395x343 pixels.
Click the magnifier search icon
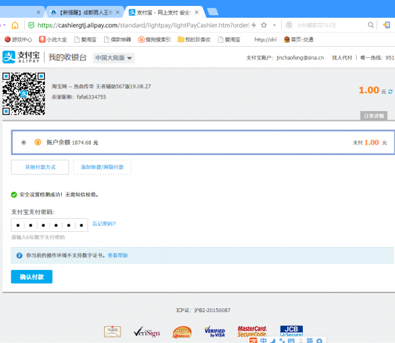pos(371,25)
